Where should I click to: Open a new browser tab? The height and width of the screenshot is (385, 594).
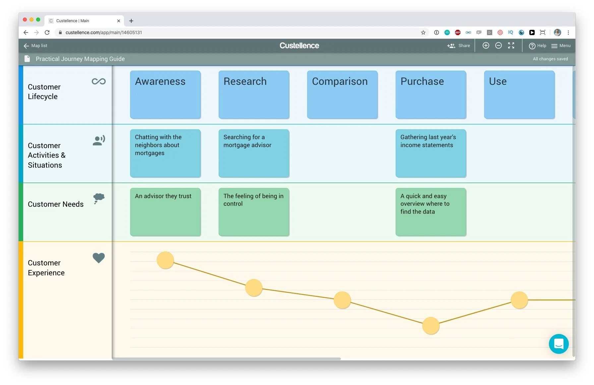pos(131,21)
